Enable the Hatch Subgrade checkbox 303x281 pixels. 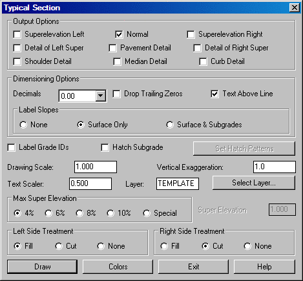(x=105, y=148)
